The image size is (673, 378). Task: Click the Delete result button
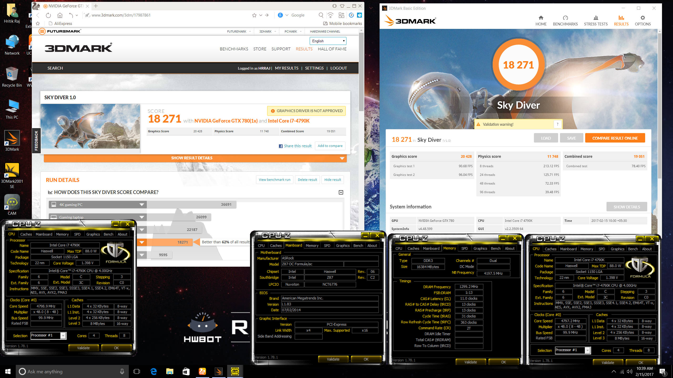(307, 180)
